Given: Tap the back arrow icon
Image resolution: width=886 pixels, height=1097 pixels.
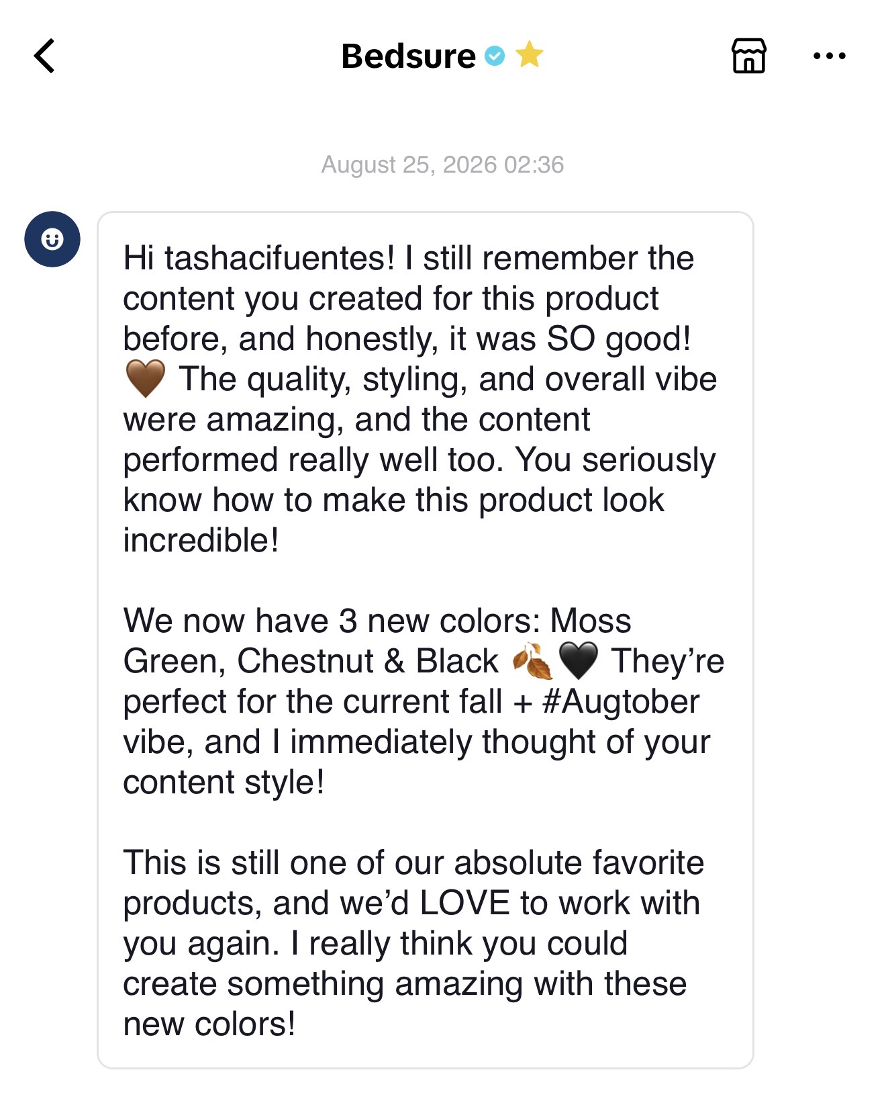Looking at the screenshot, I should pyautogui.click(x=44, y=56).
